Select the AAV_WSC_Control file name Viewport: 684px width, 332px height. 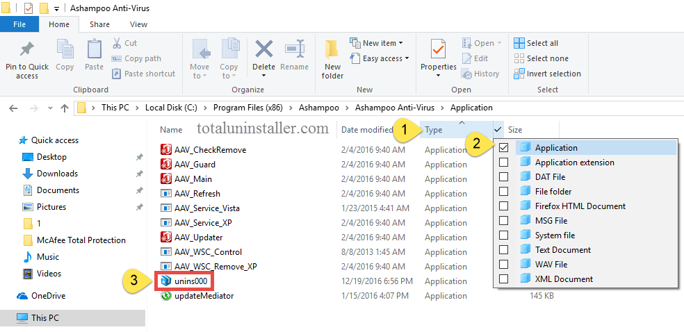pos(208,252)
